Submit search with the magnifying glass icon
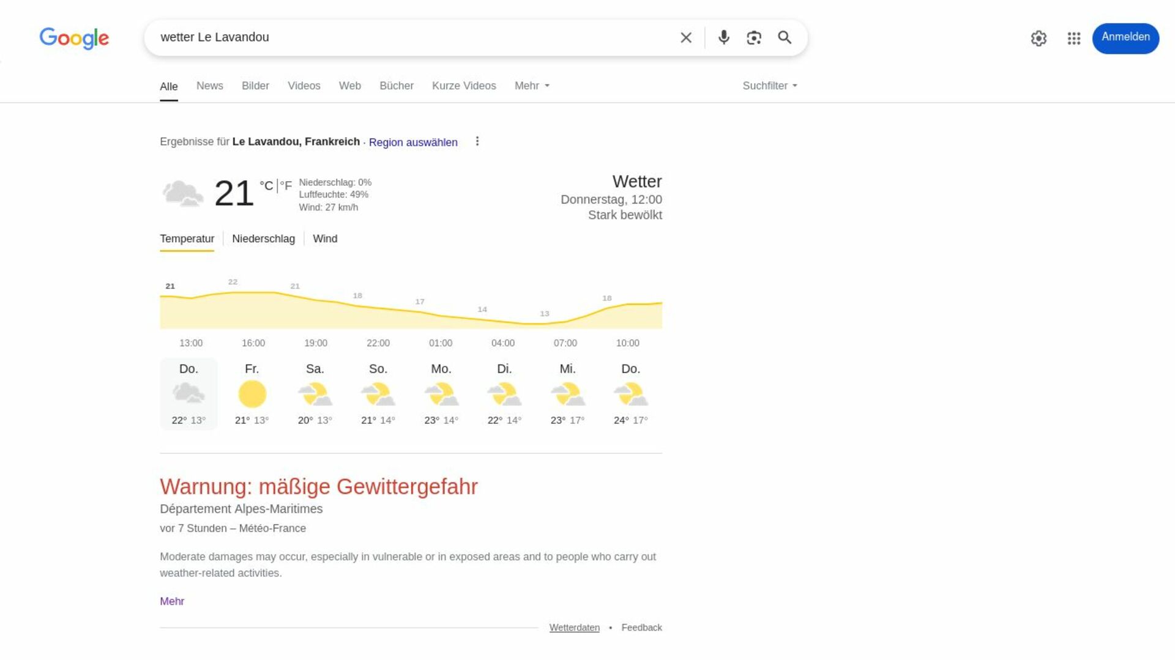The width and height of the screenshot is (1175, 660). (x=785, y=37)
